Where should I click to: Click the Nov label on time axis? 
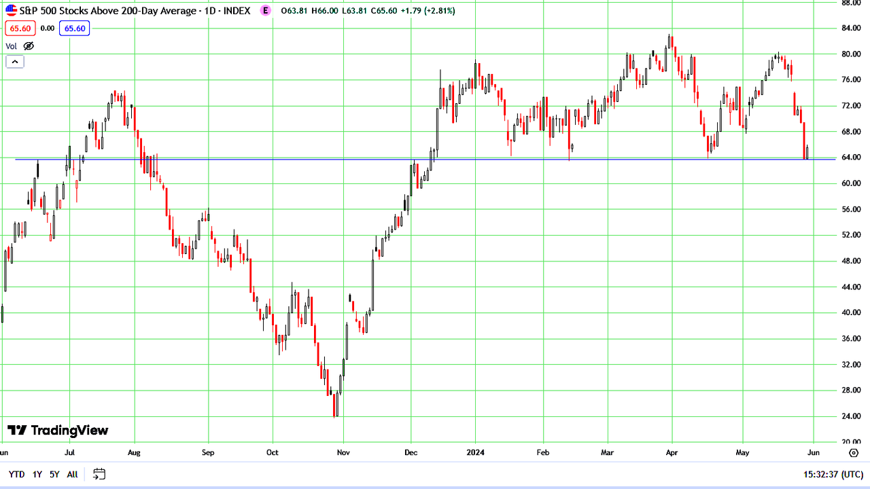pyautogui.click(x=343, y=452)
